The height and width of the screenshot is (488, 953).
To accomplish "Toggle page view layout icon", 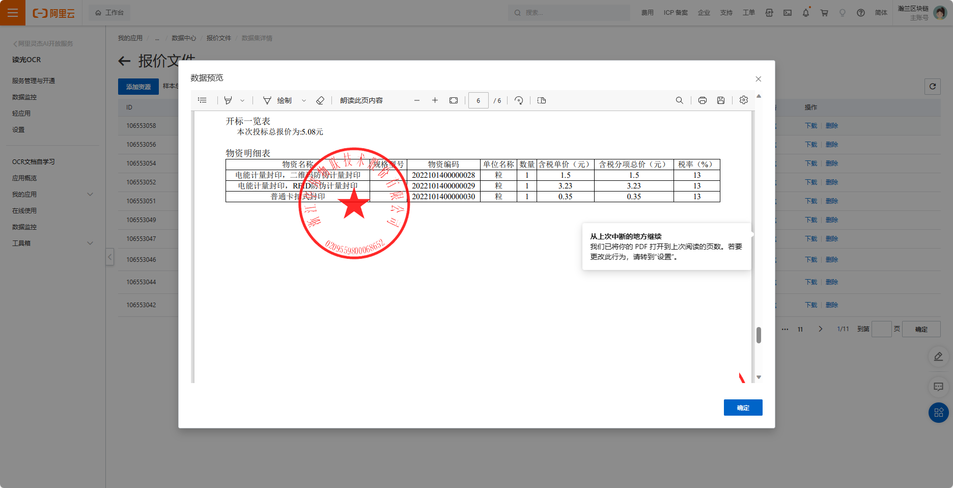I will (542, 100).
